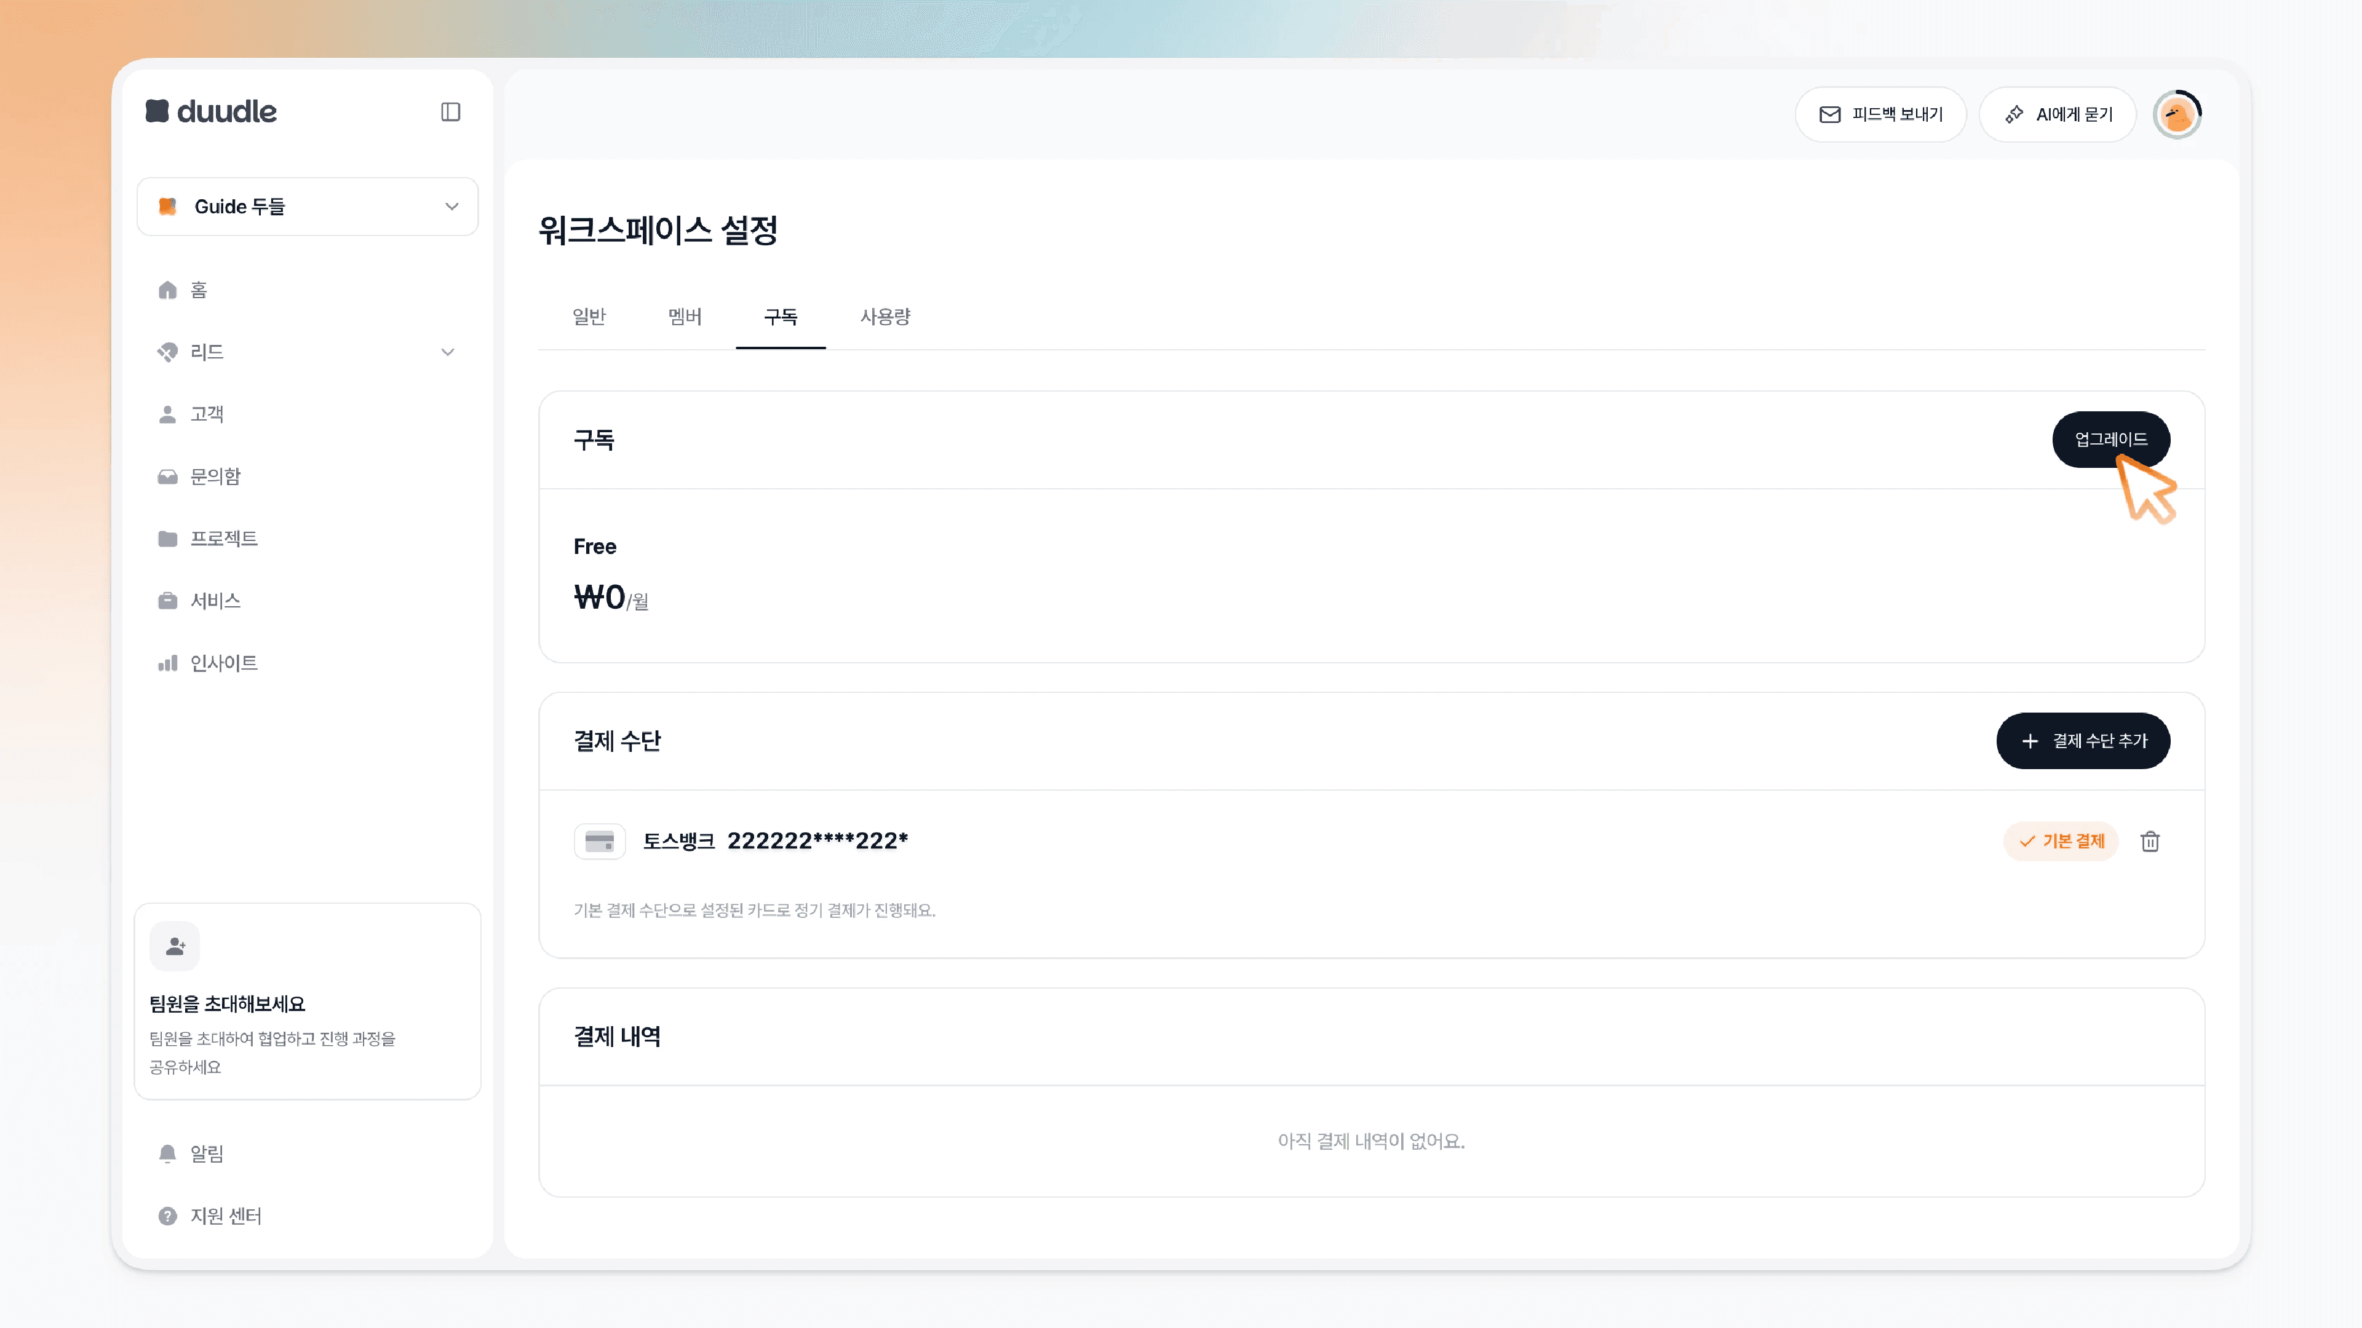Click the duudle logo

click(x=211, y=111)
